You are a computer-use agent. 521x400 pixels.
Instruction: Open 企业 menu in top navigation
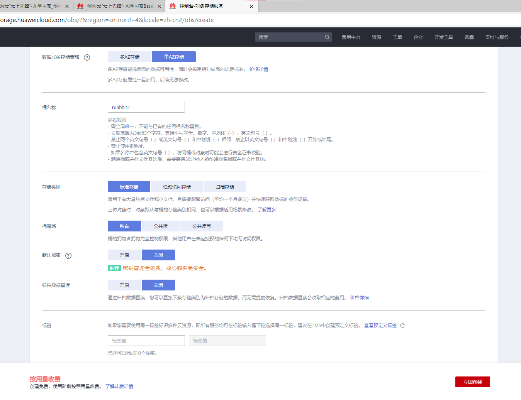[418, 37]
